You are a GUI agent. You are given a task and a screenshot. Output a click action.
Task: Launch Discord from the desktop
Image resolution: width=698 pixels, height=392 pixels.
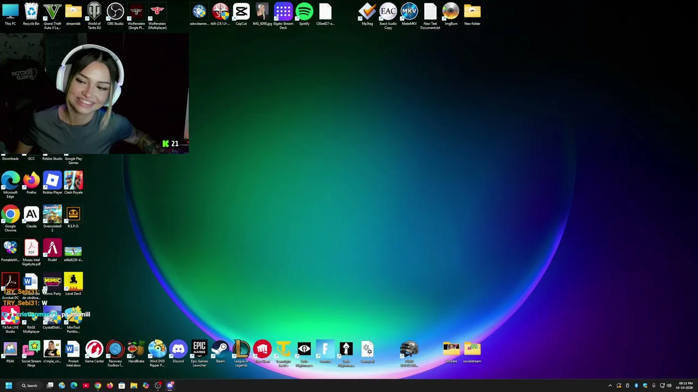point(178,352)
